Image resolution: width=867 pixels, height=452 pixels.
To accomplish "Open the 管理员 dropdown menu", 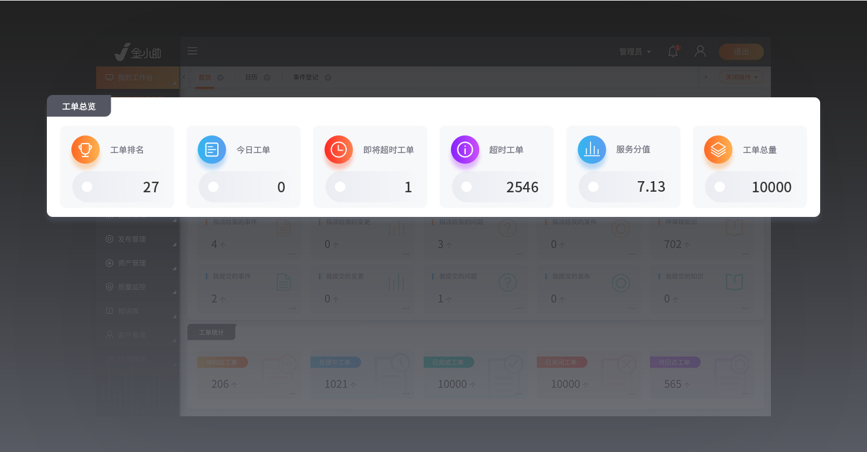I will [635, 52].
